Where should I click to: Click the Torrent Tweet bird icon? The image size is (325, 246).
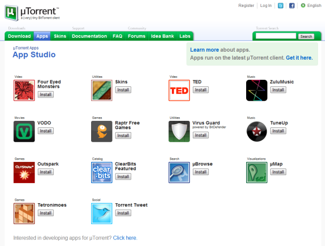tap(102, 214)
